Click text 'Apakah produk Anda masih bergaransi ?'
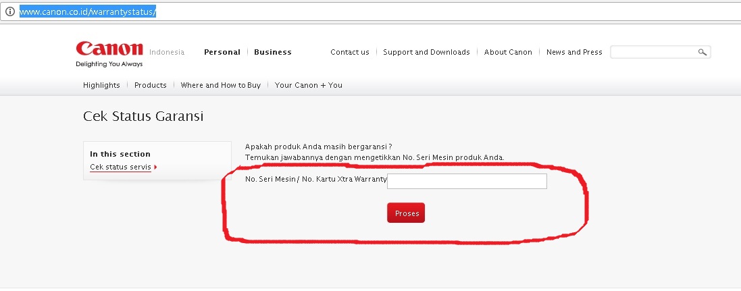Viewport: 741px width, 291px height. pos(319,147)
